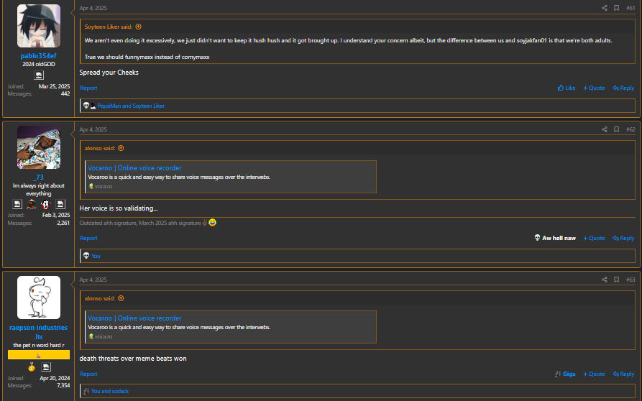Image resolution: width=642 pixels, height=401 pixels.
Task: Remove 'Aw hell naw' reaction on _73's post
Action: [x=555, y=238]
